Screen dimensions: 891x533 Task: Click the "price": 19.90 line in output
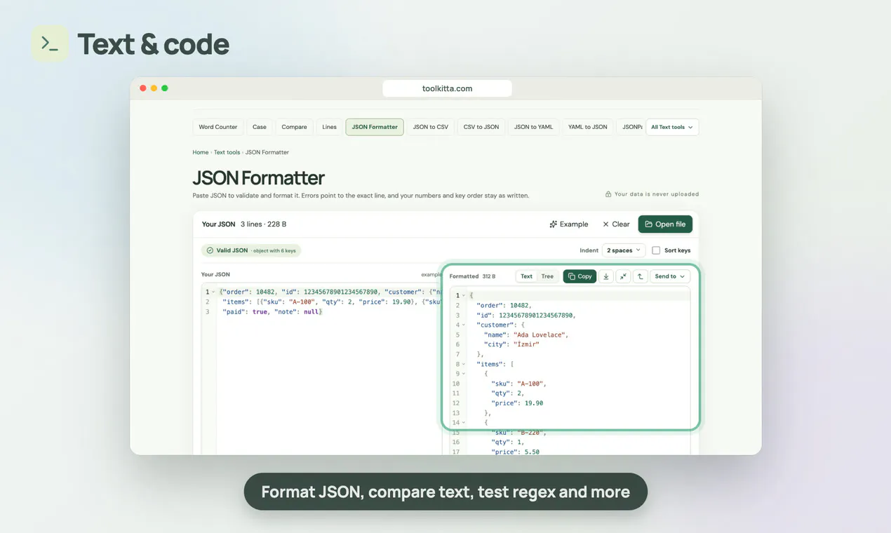pyautogui.click(x=517, y=403)
